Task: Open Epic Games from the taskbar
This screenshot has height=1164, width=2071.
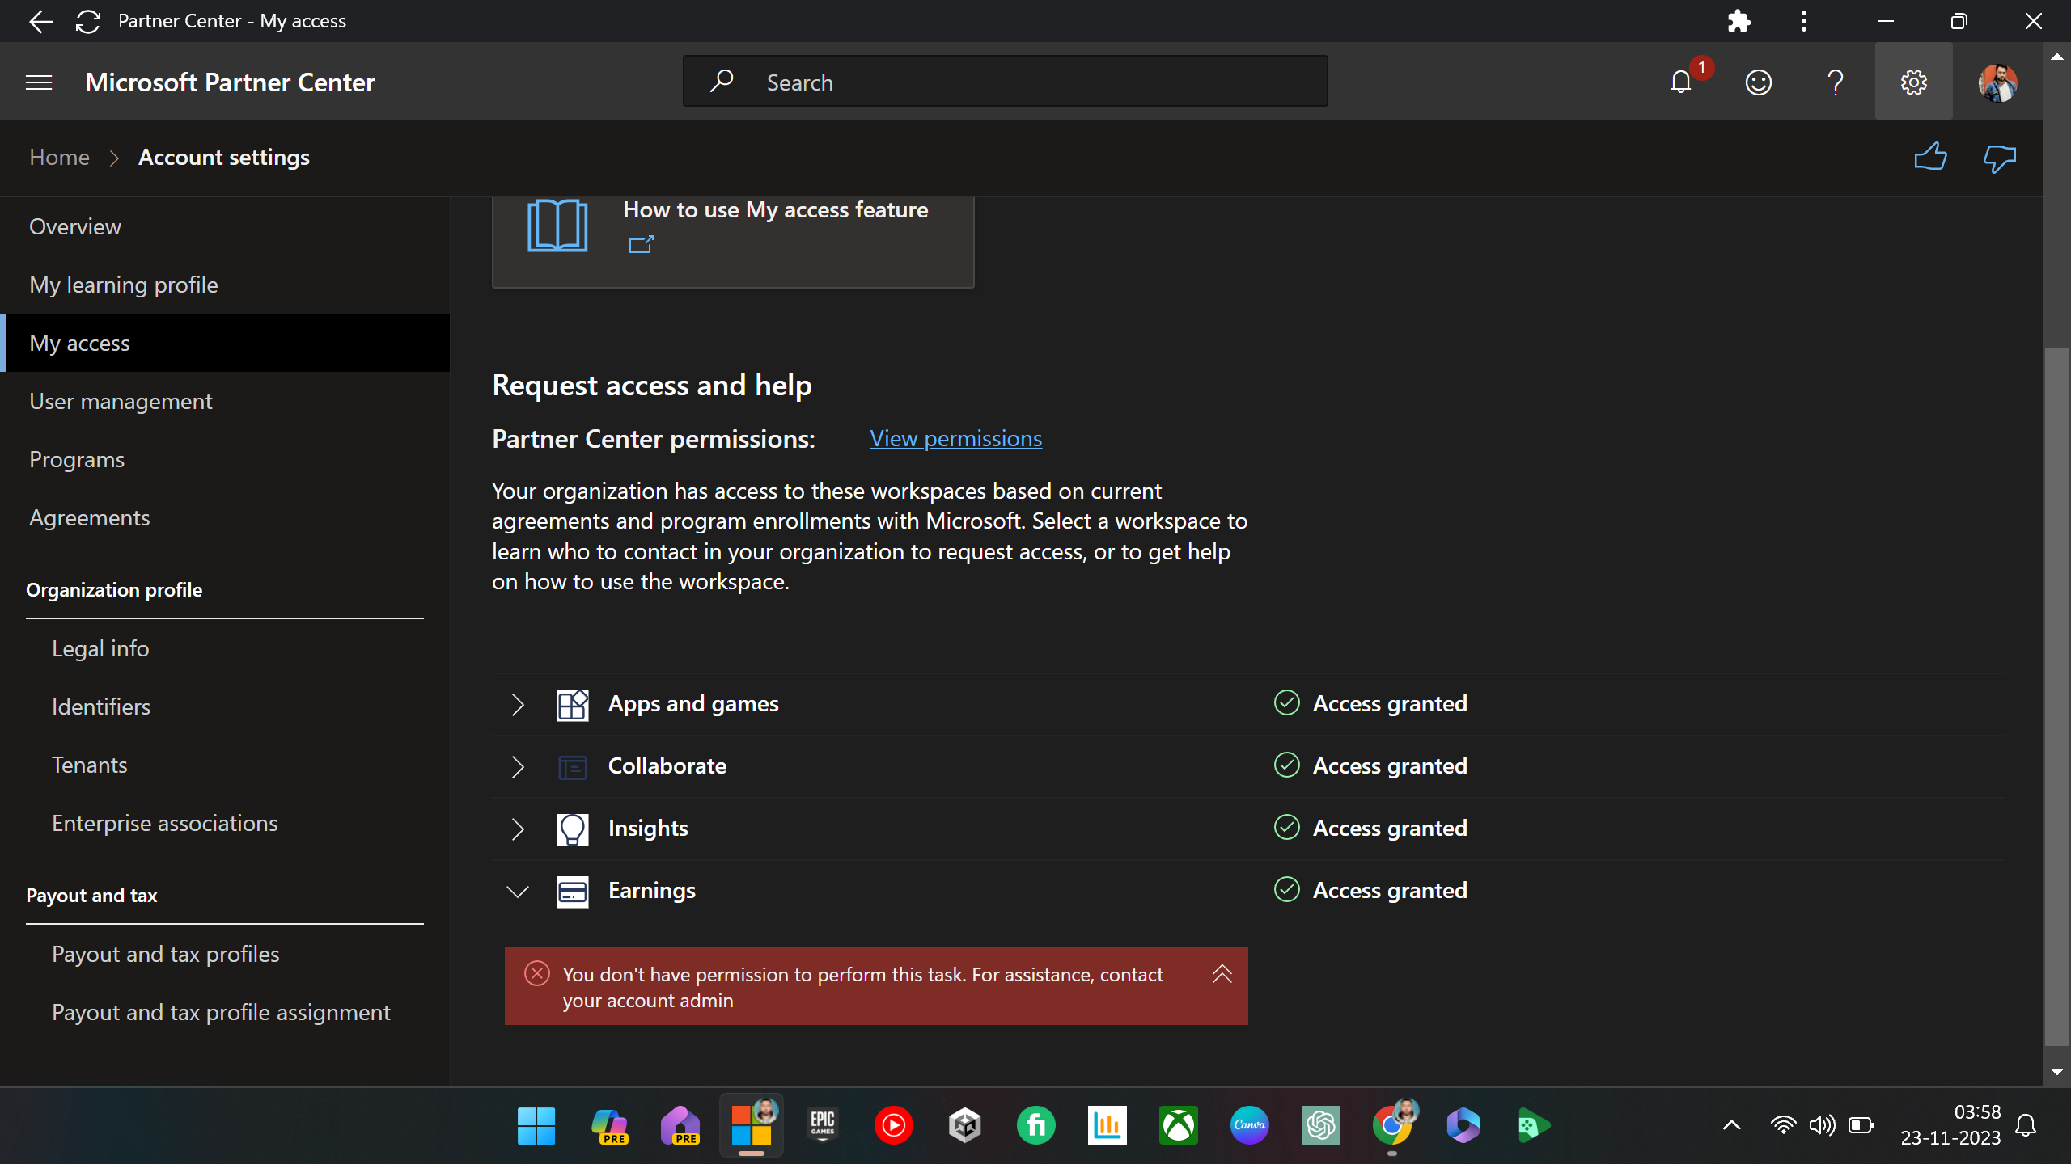Action: tap(823, 1125)
